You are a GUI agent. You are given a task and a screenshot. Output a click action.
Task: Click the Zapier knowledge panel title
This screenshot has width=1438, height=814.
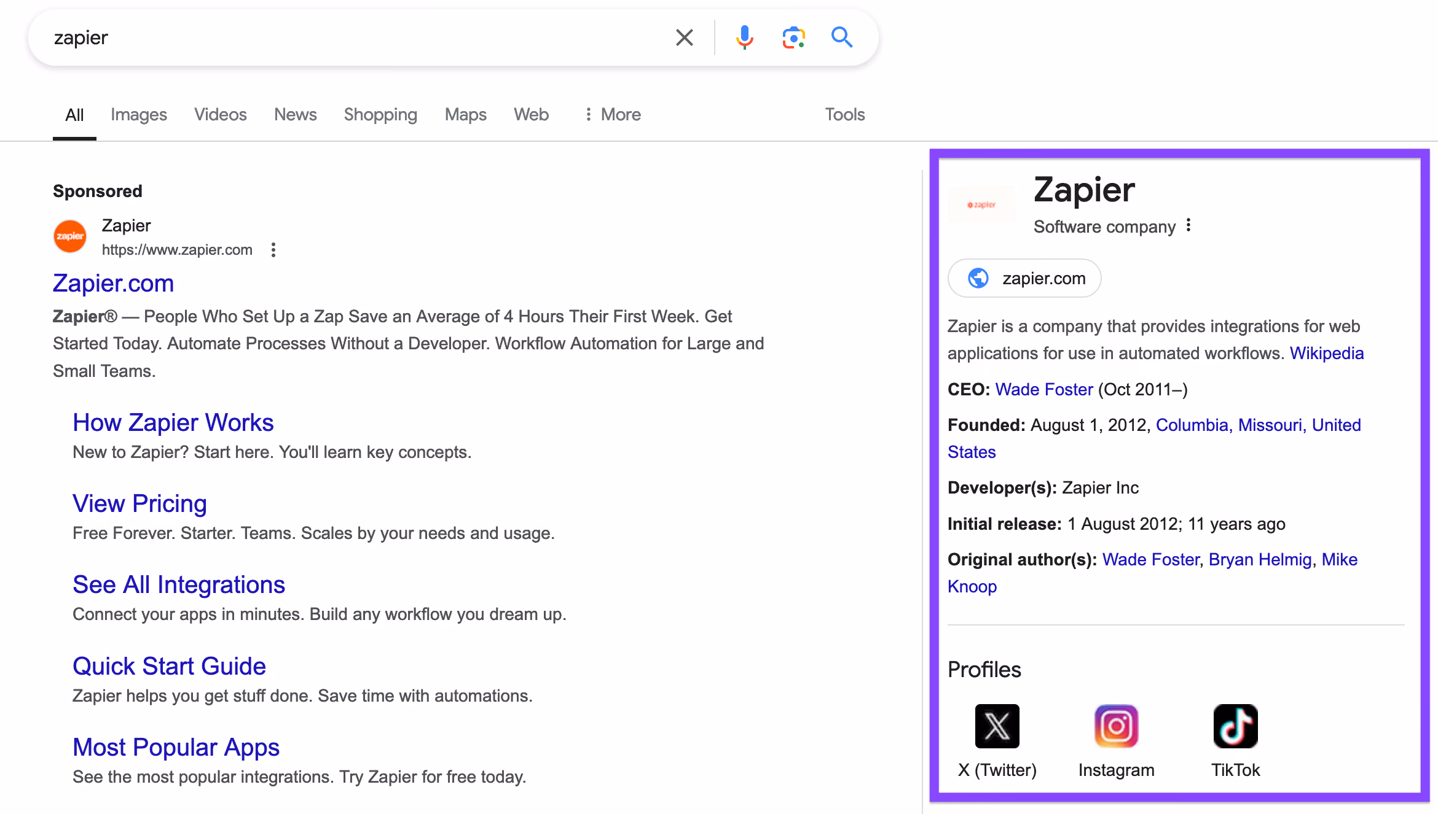coord(1084,190)
